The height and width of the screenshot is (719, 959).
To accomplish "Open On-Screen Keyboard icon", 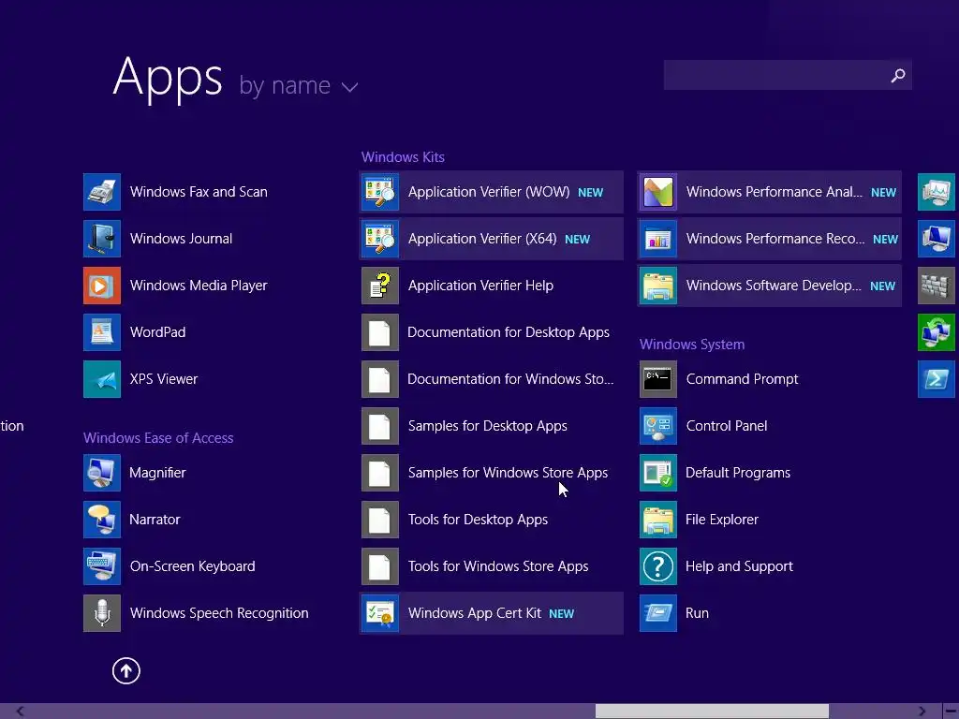I will pyautogui.click(x=102, y=566).
